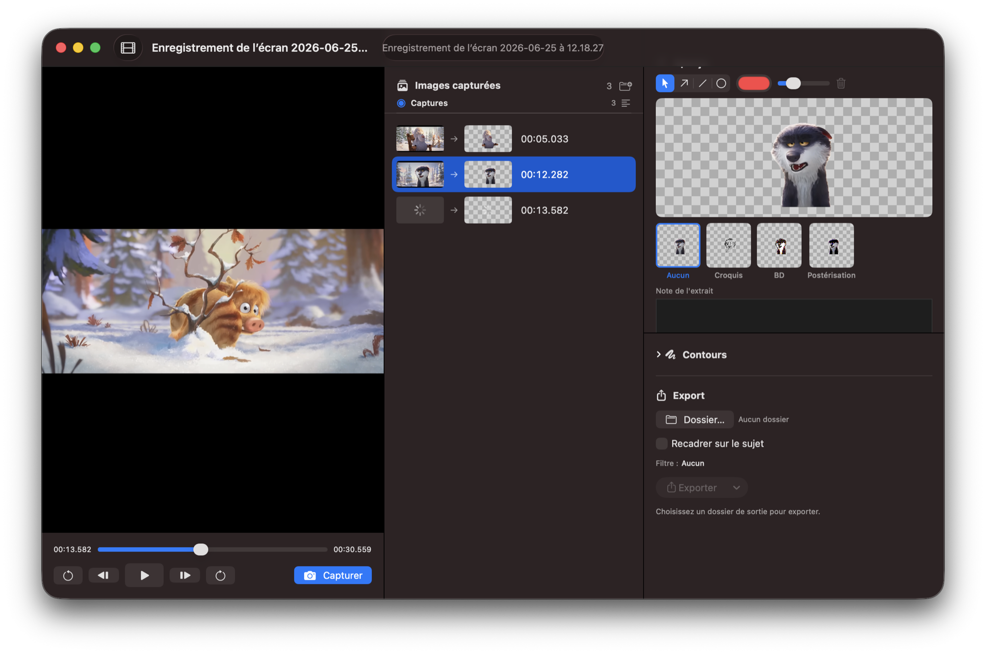Click the Contours brush icon
Image resolution: width=986 pixels, height=654 pixels.
[x=670, y=354]
